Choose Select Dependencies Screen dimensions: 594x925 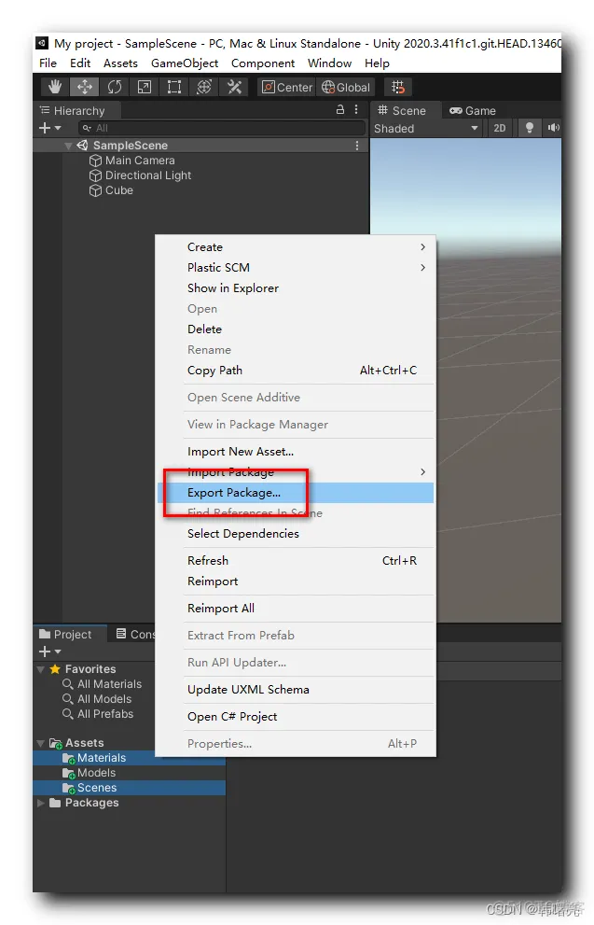pyautogui.click(x=296, y=534)
